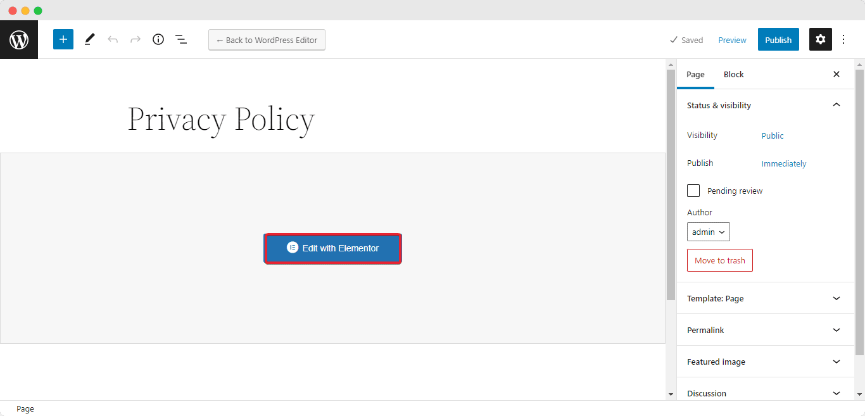Click the WordPress logo icon
Image resolution: width=865 pixels, height=416 pixels.
tap(18, 39)
